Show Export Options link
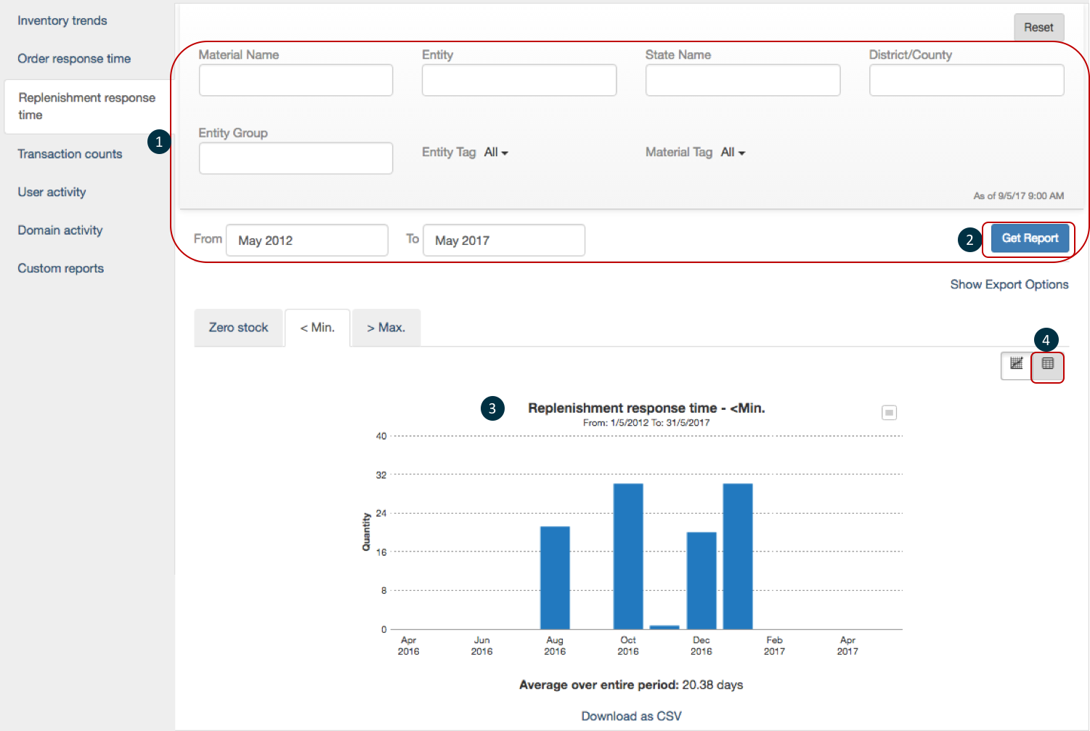 tap(1009, 284)
